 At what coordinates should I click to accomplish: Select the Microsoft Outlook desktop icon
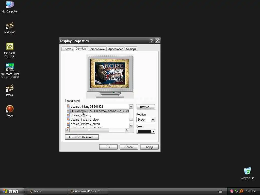pyautogui.click(x=10, y=50)
